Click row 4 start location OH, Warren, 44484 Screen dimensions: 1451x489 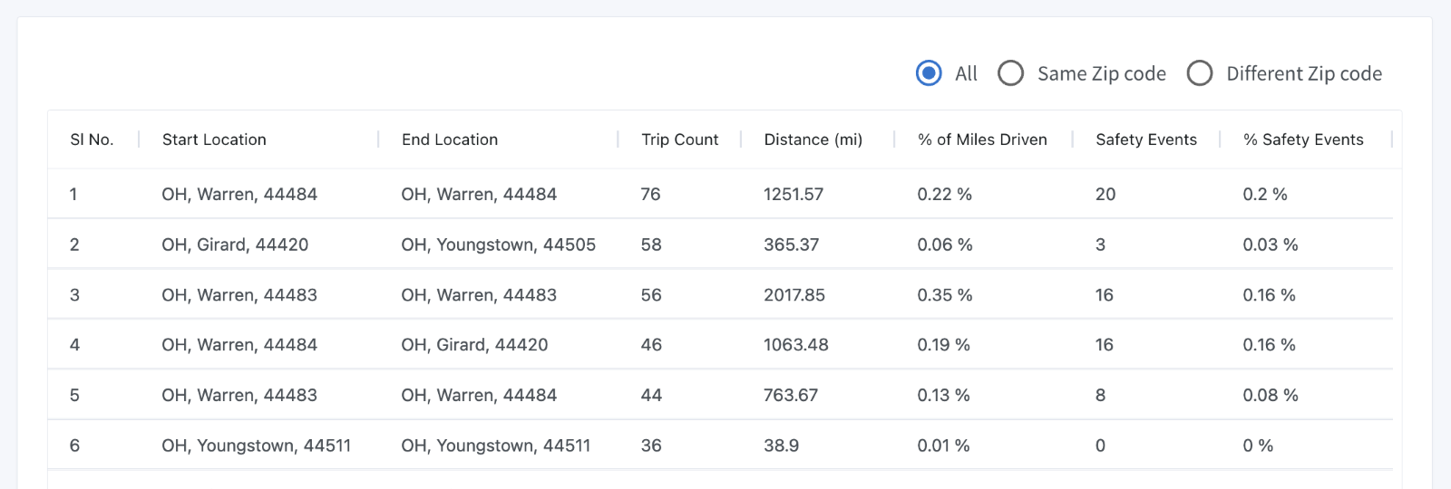239,345
